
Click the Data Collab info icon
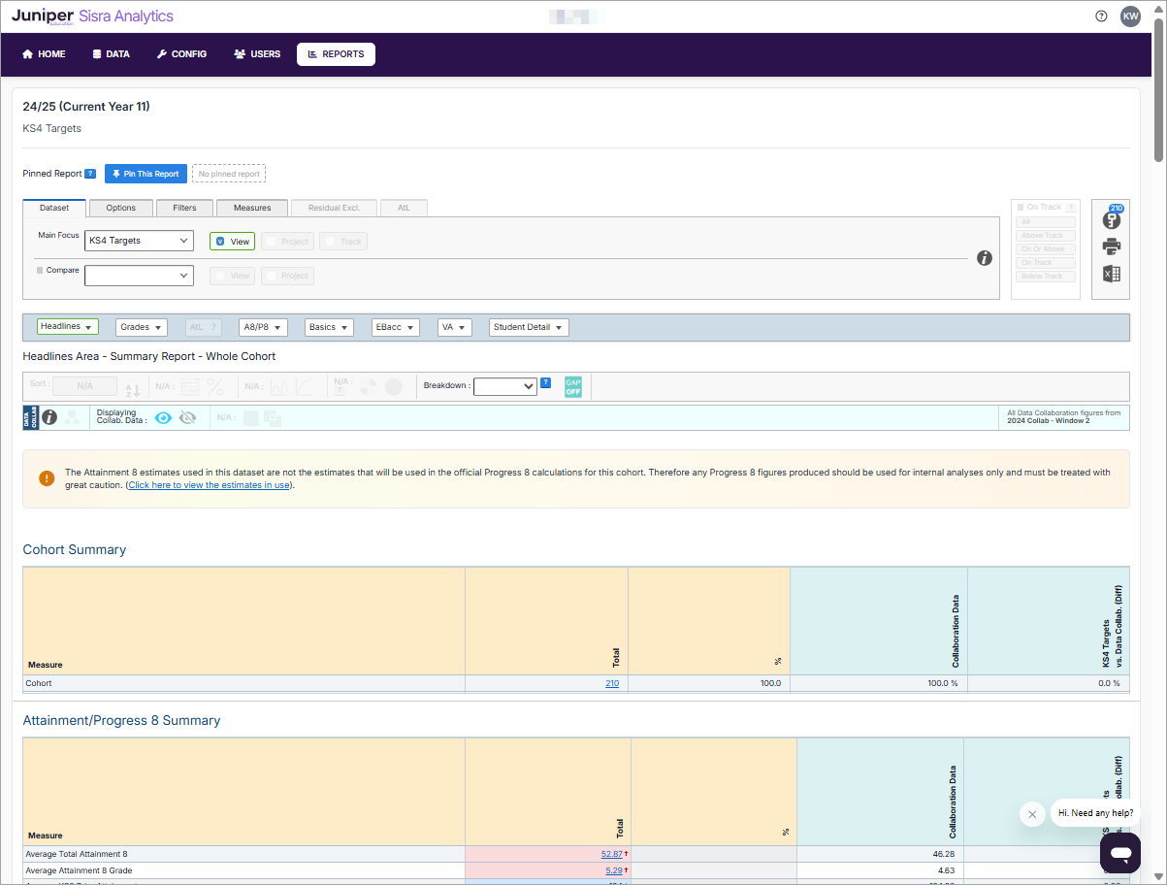[49, 417]
